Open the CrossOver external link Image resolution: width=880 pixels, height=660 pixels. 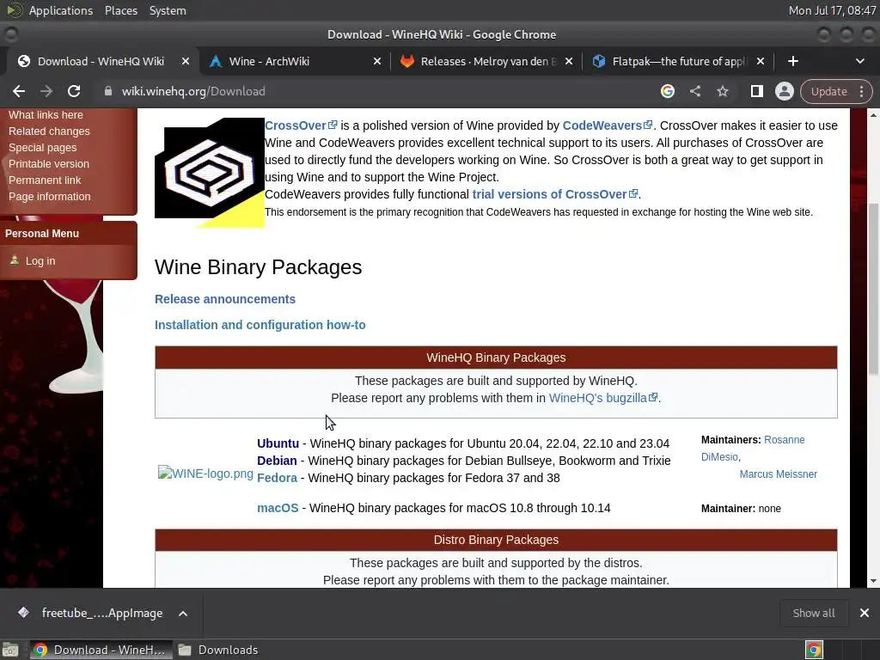(301, 125)
